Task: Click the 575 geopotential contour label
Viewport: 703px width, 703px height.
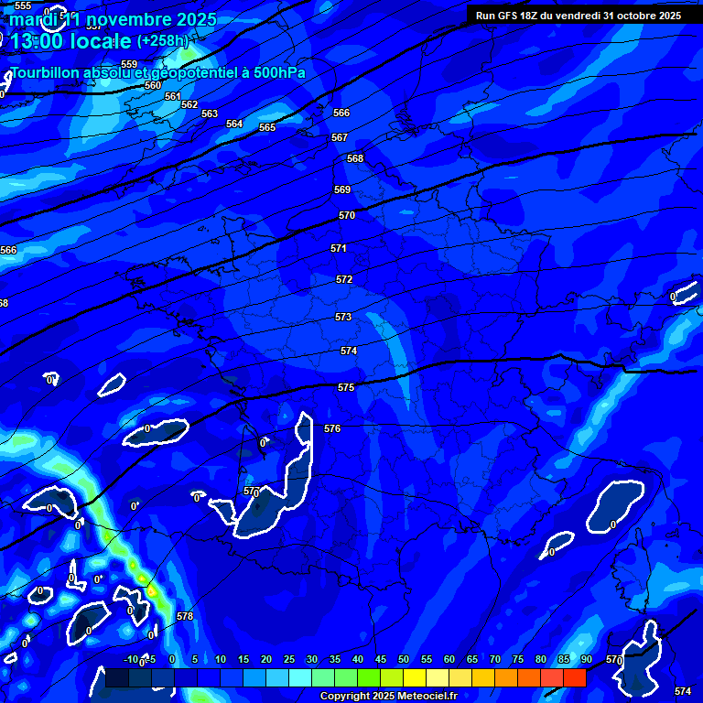Action: pyautogui.click(x=346, y=387)
